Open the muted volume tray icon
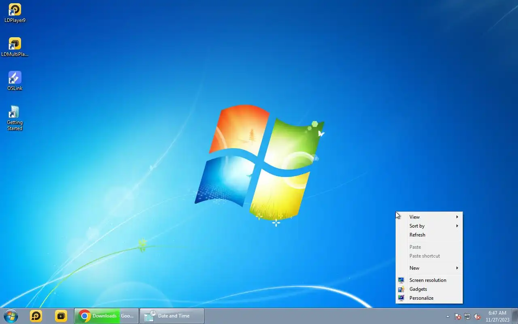 [477, 316]
